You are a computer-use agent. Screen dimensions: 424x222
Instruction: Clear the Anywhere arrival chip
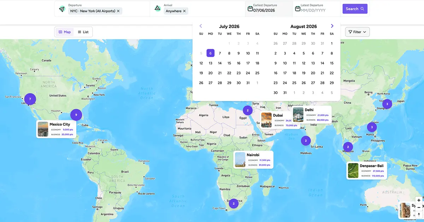click(184, 11)
